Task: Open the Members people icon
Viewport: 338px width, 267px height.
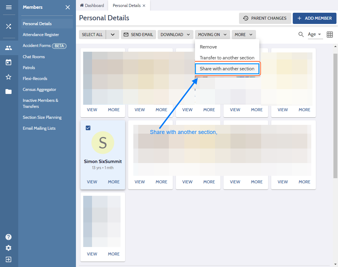Action: pyautogui.click(x=9, y=48)
